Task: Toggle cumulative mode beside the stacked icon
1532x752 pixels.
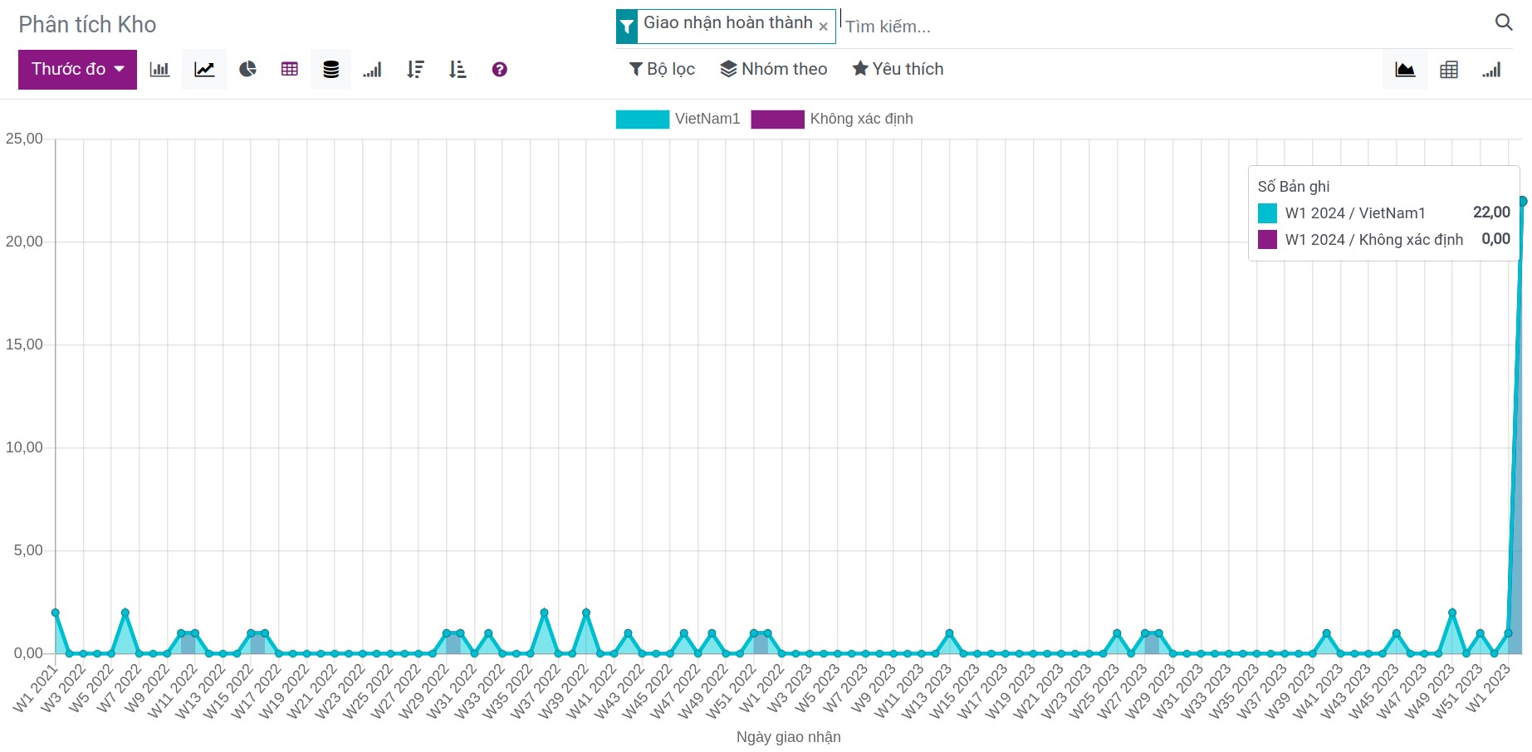Action: [x=372, y=70]
